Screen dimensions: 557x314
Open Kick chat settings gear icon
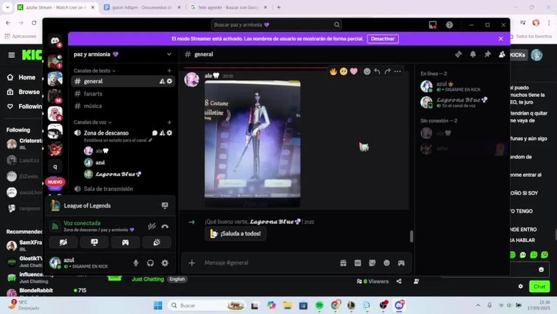[520, 287]
